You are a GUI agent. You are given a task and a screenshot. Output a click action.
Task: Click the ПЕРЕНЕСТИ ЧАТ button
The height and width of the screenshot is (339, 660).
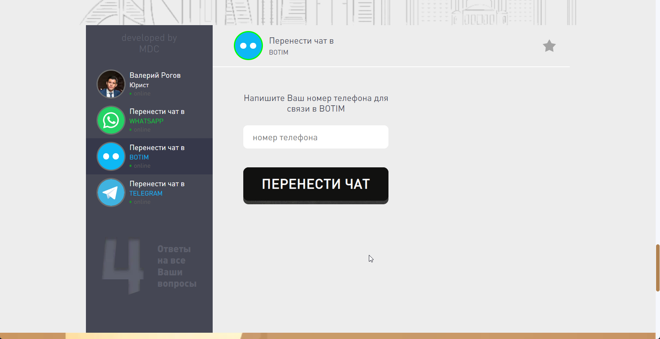coord(316,185)
